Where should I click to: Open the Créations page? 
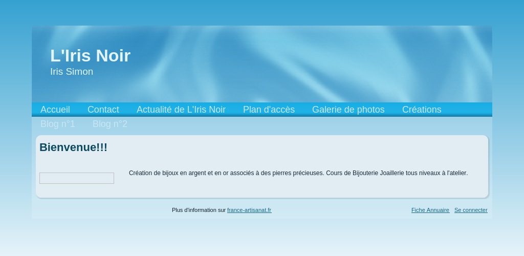pos(422,110)
